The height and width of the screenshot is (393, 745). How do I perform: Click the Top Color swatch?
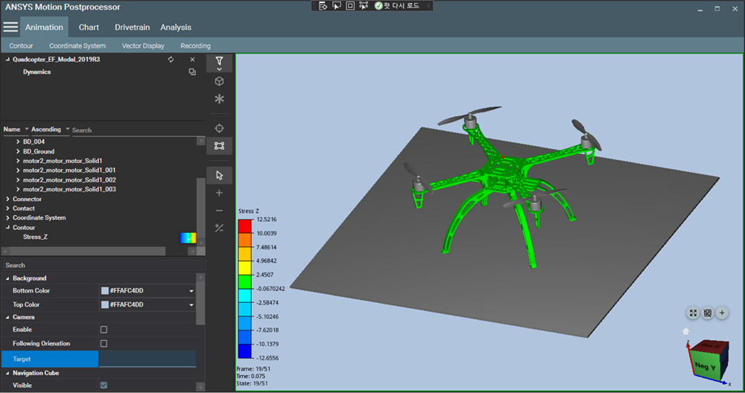tap(105, 305)
